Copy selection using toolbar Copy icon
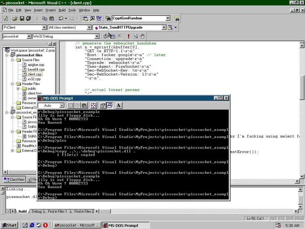Image resolution: width=305 pixels, height=229 pixels. click(45, 18)
